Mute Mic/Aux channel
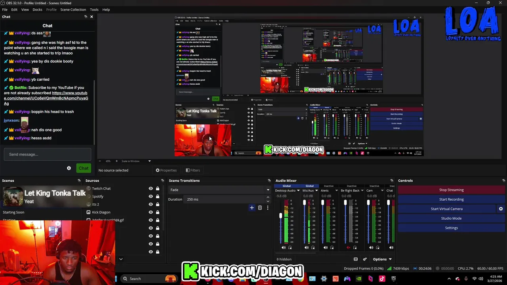The height and width of the screenshot is (285, 507). coord(306,247)
